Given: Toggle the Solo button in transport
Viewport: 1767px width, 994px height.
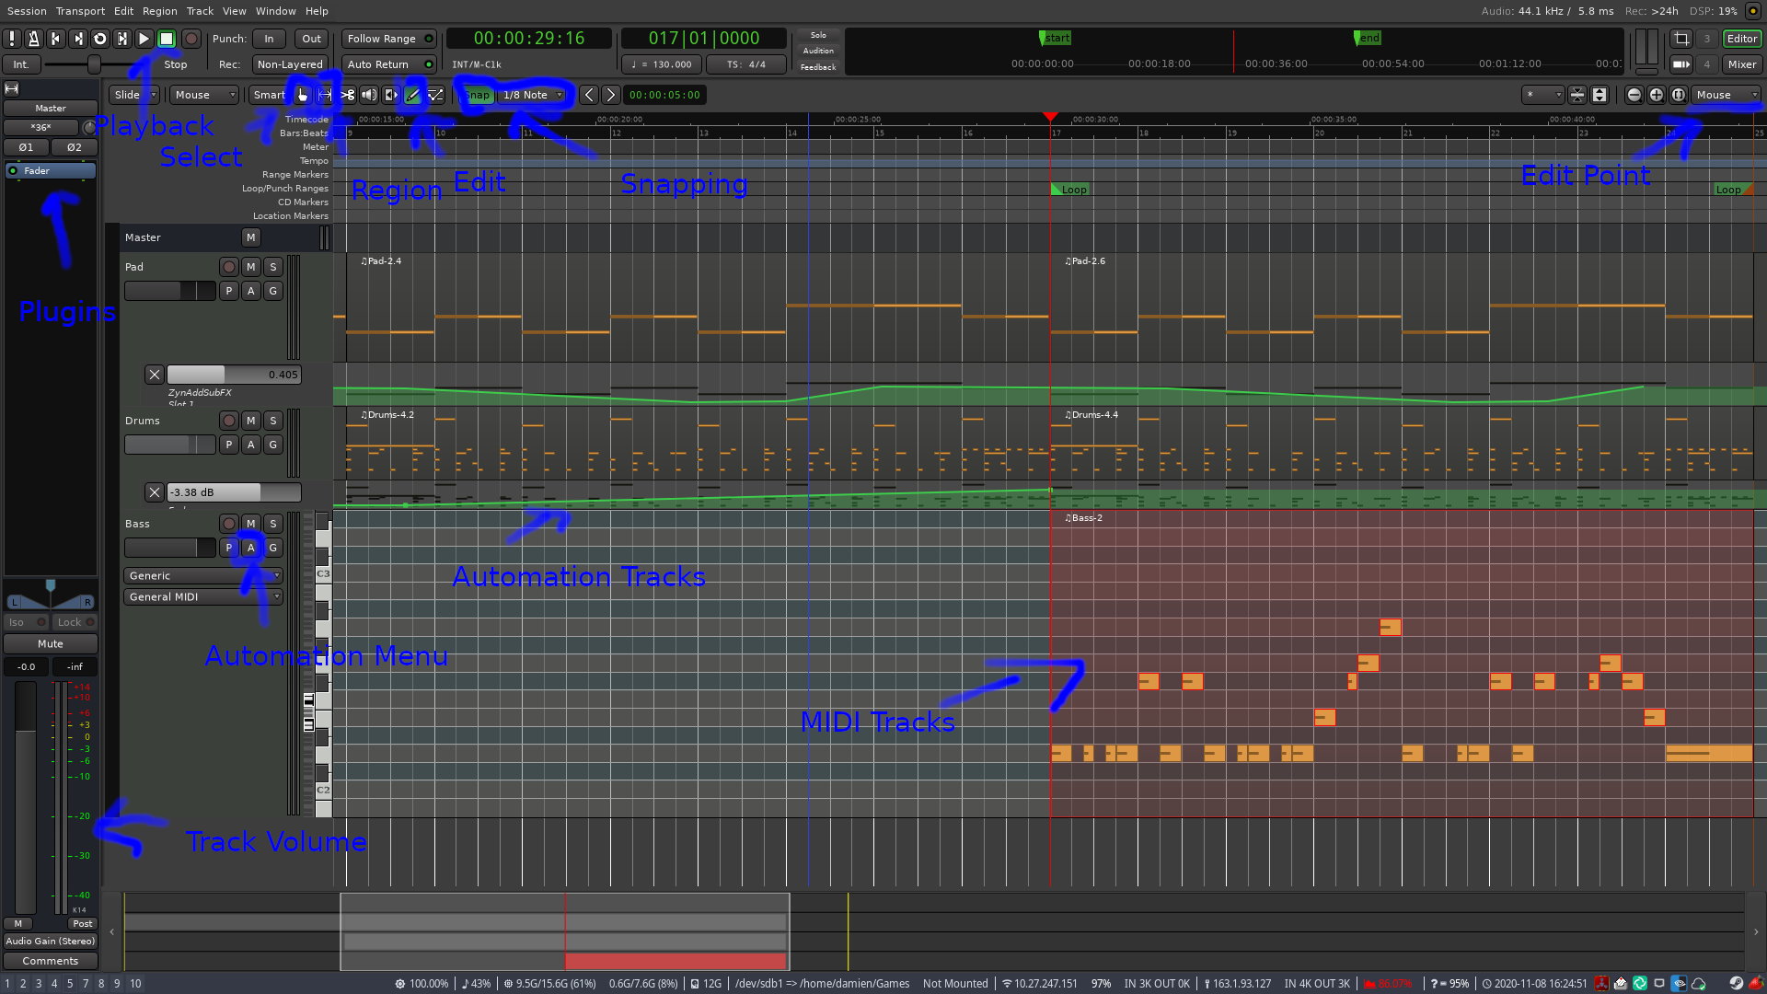Looking at the screenshot, I should pos(819,35).
